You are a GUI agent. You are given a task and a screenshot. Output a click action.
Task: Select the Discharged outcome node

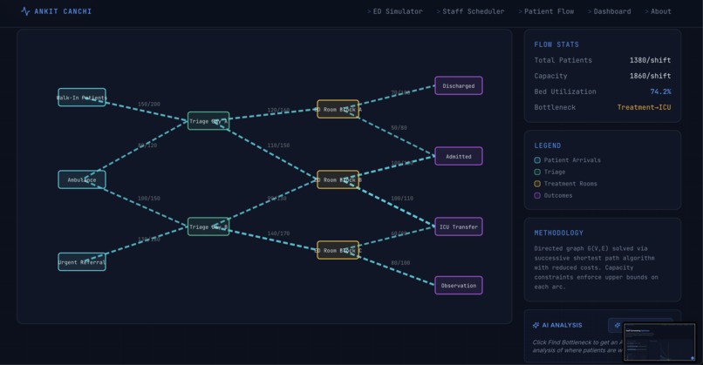459,85
